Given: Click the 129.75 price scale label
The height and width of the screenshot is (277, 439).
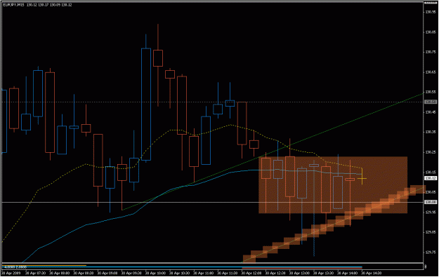Looking at the screenshot, I should click(x=431, y=252).
